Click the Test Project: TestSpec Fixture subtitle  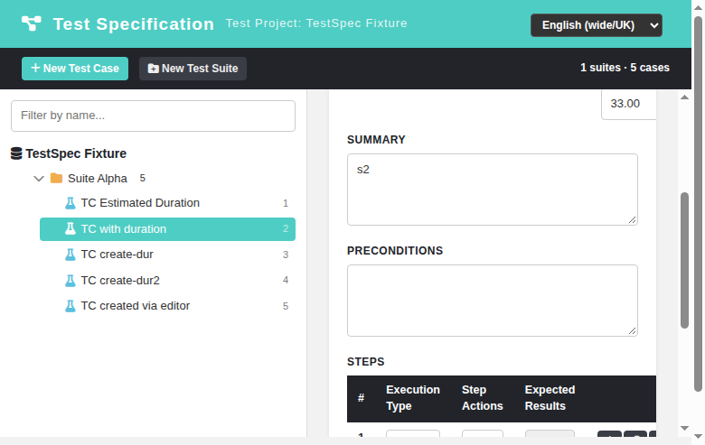(x=316, y=23)
